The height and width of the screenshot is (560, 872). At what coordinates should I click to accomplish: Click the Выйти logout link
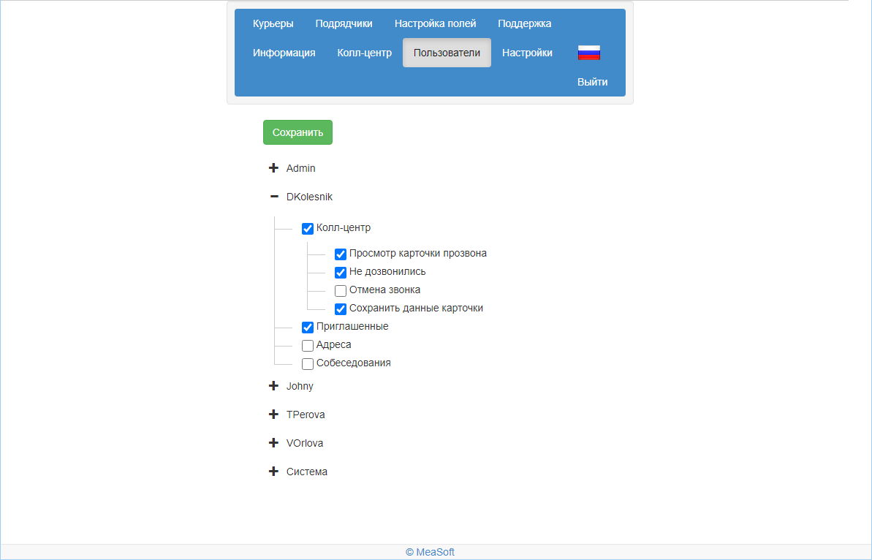point(592,82)
